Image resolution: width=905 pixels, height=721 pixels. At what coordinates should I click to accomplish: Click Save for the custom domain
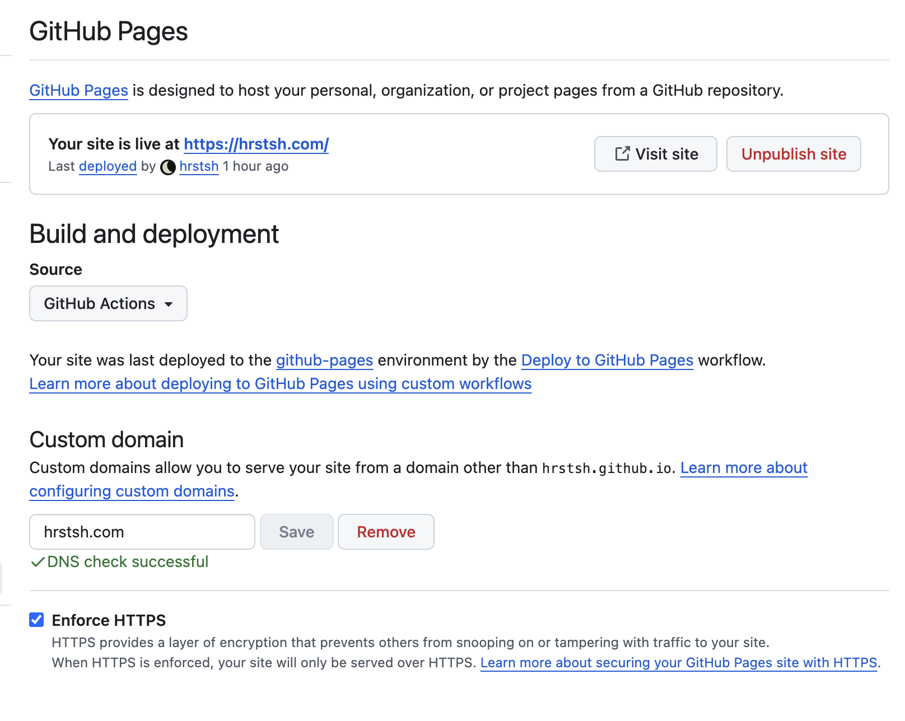[296, 532]
